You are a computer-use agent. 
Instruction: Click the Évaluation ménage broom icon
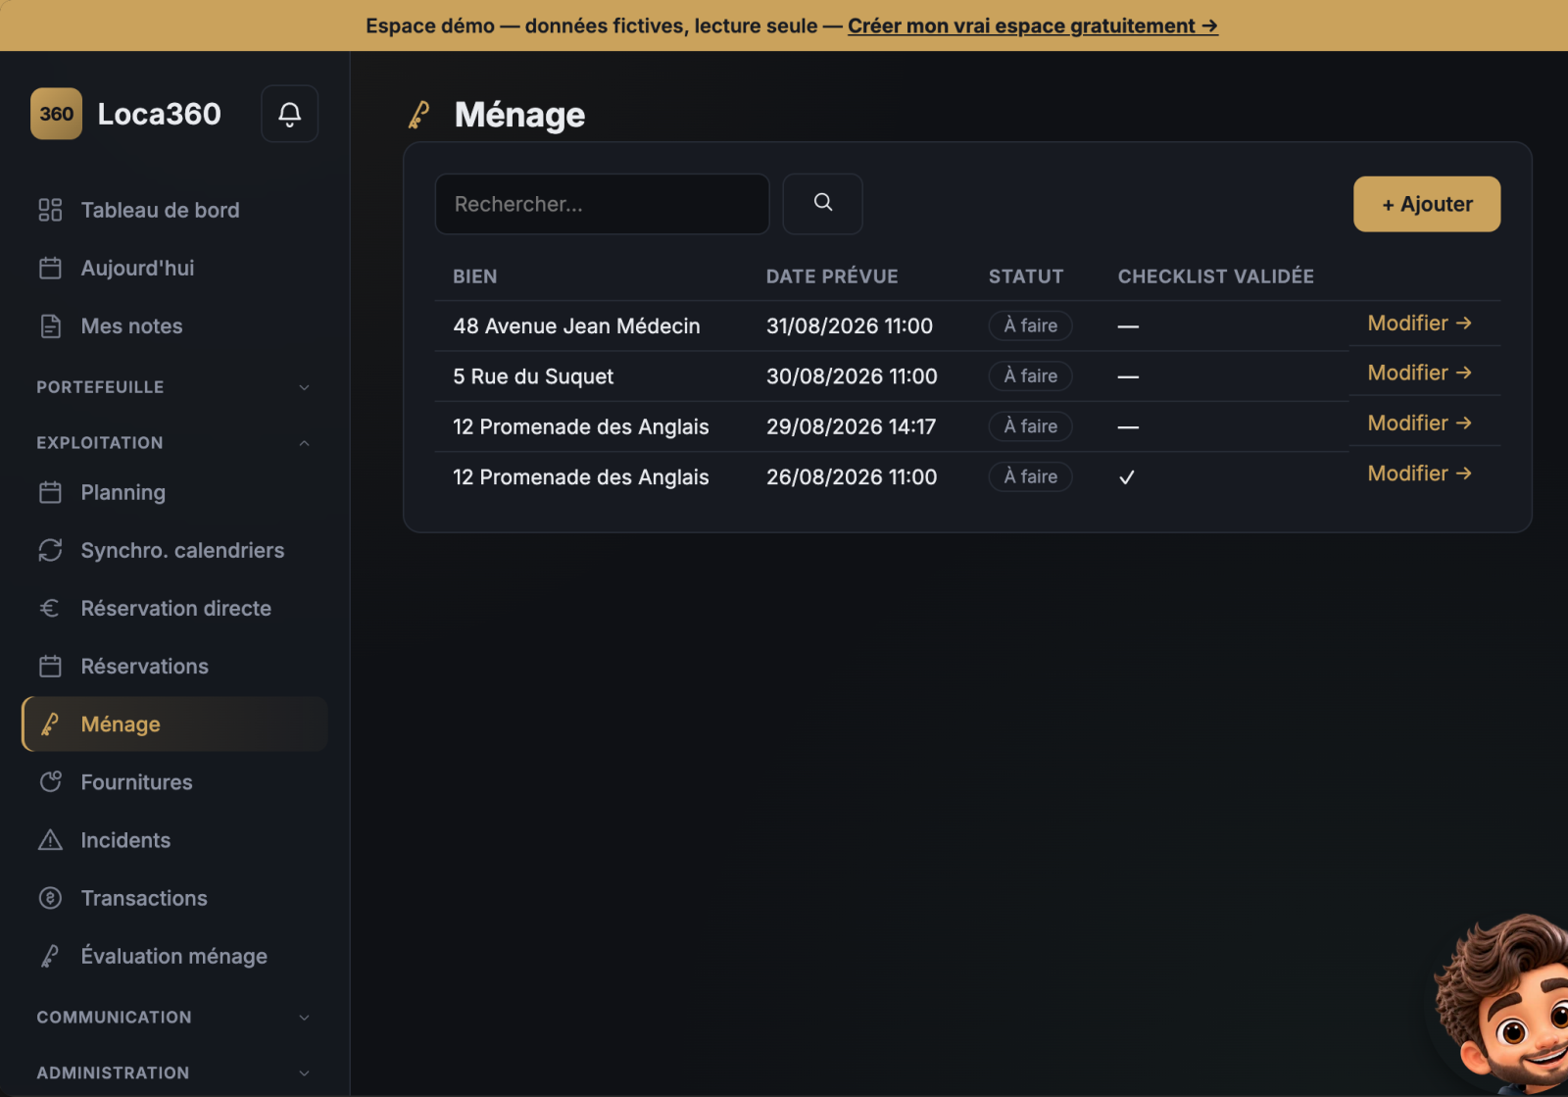(x=50, y=956)
